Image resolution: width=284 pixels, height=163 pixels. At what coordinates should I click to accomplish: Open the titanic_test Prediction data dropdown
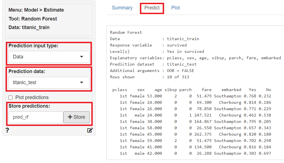49,82
